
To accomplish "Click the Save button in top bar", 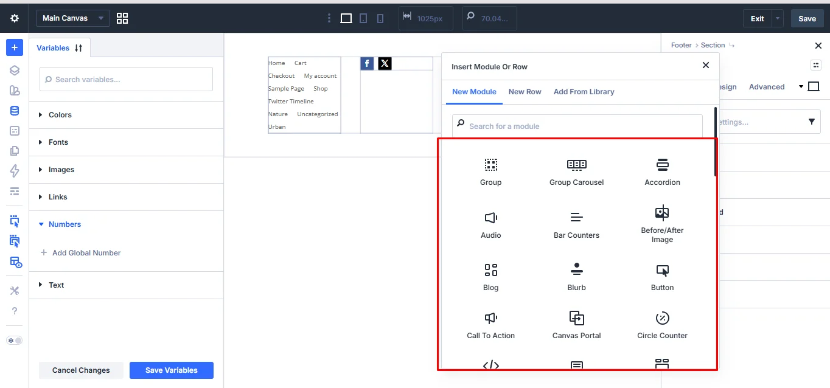I will coord(807,18).
